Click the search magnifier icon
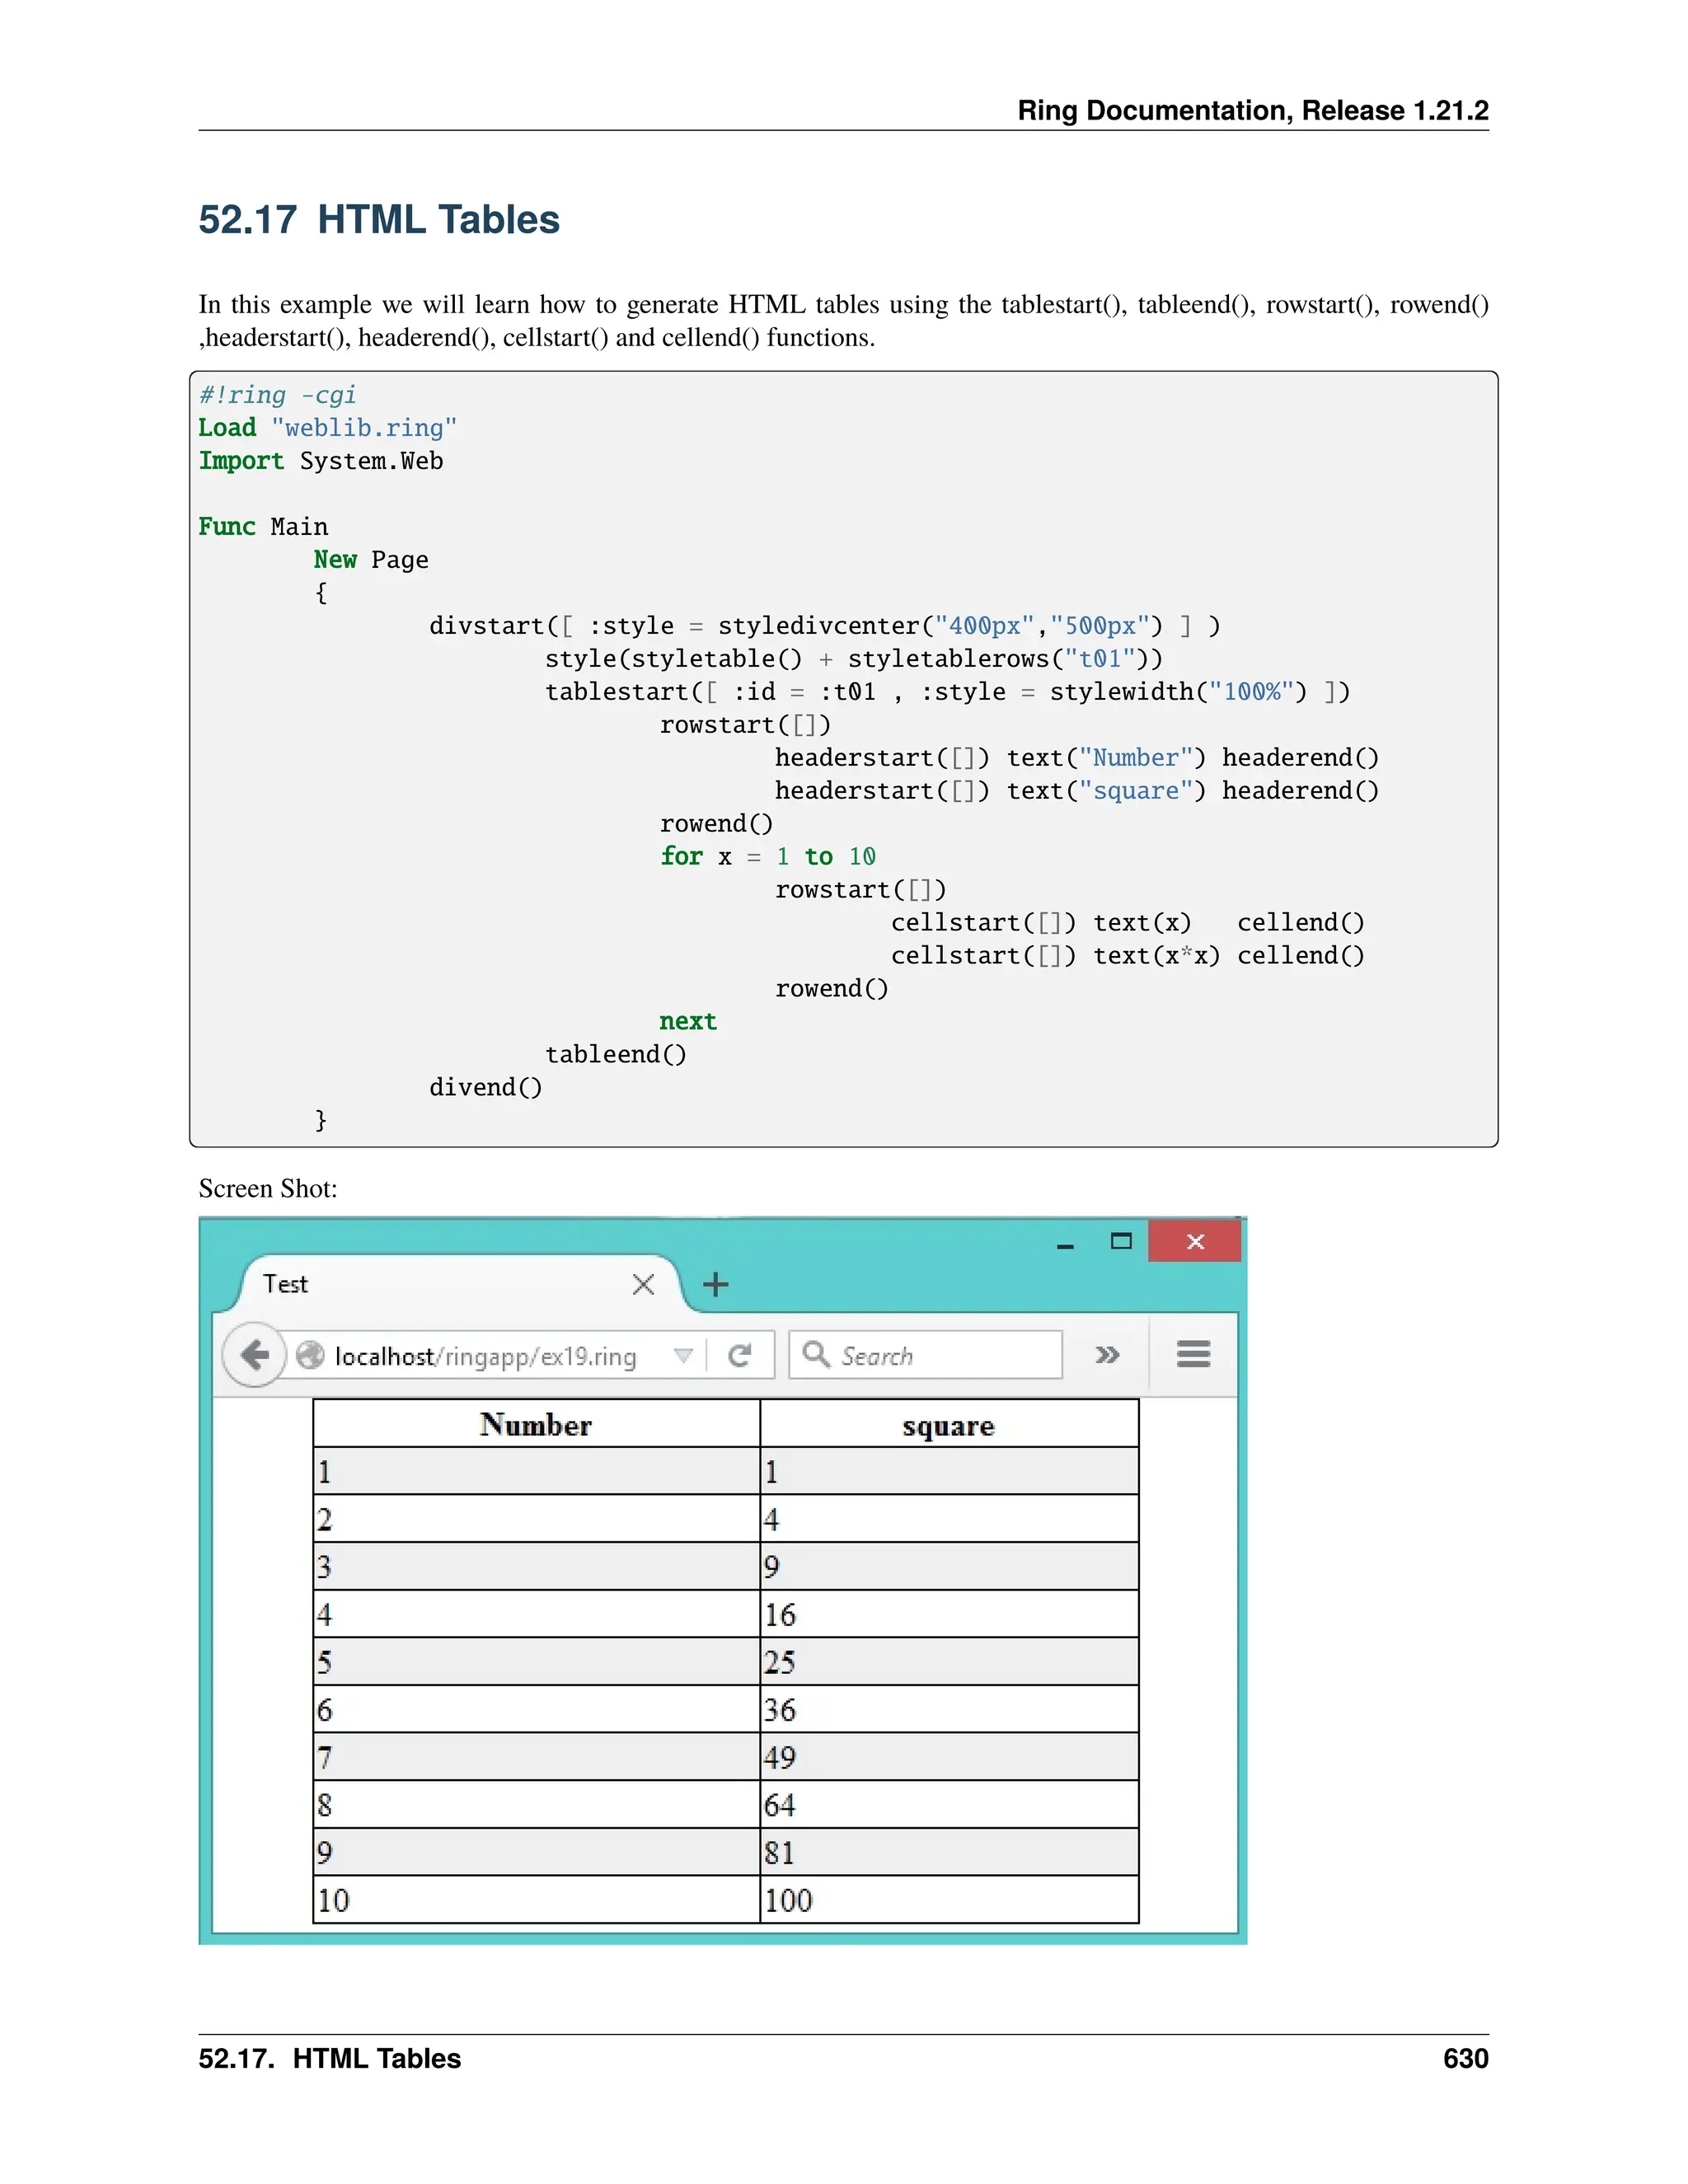 pyautogui.click(x=816, y=1354)
